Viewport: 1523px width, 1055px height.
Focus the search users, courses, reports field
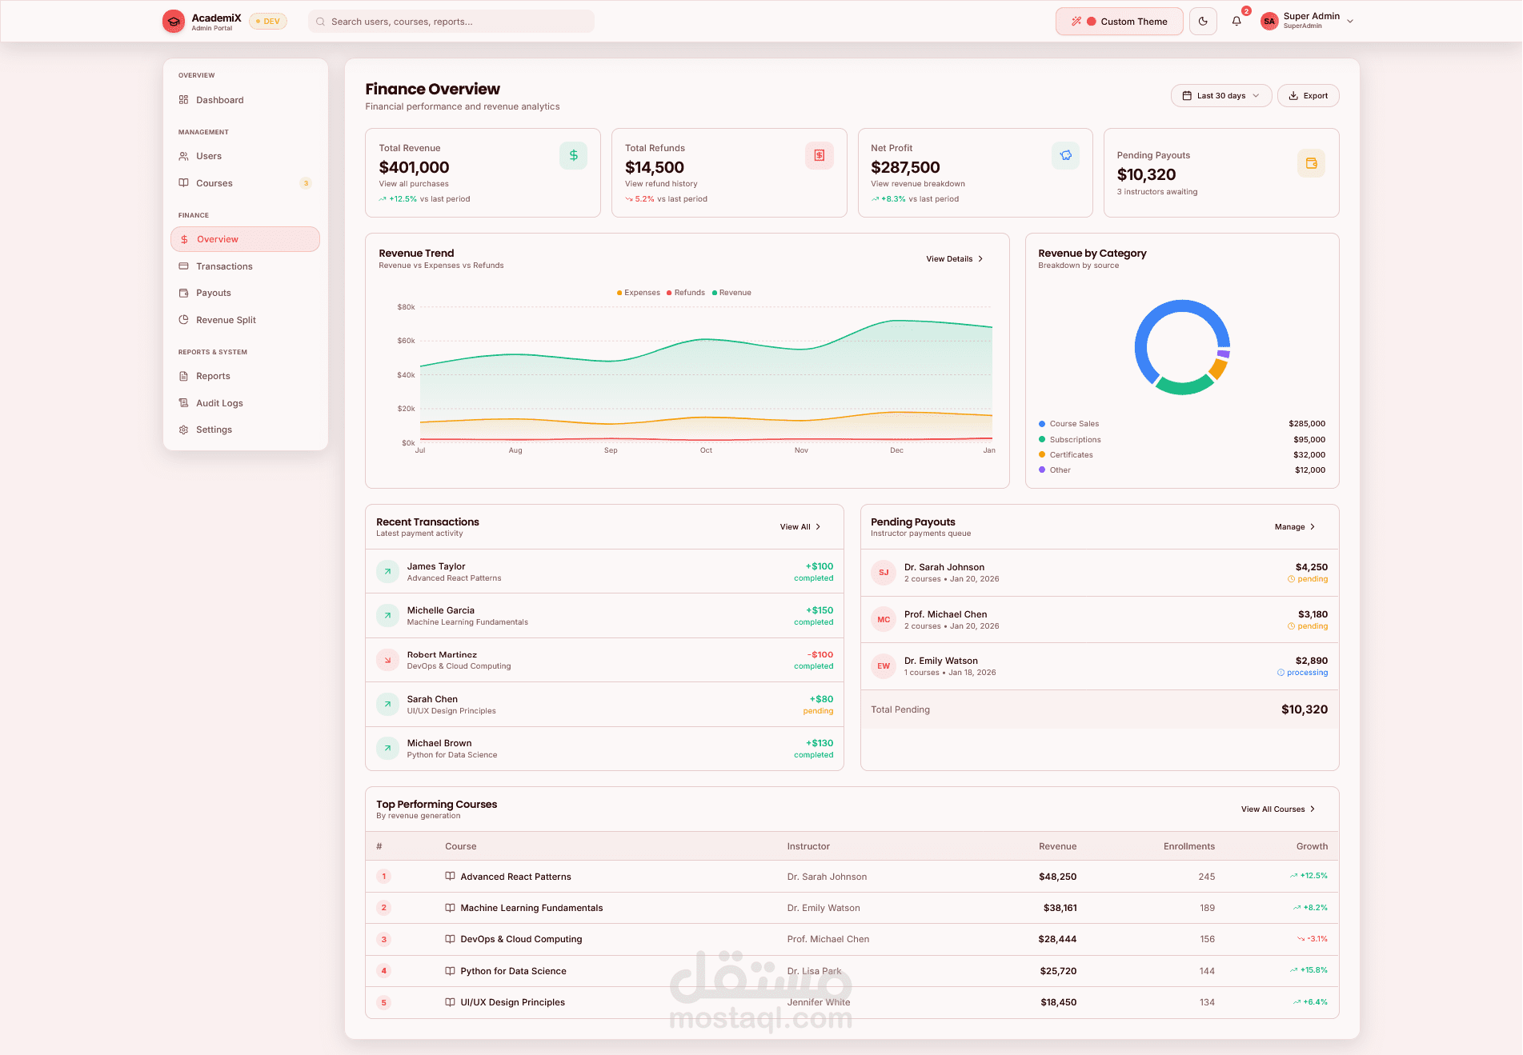(451, 22)
